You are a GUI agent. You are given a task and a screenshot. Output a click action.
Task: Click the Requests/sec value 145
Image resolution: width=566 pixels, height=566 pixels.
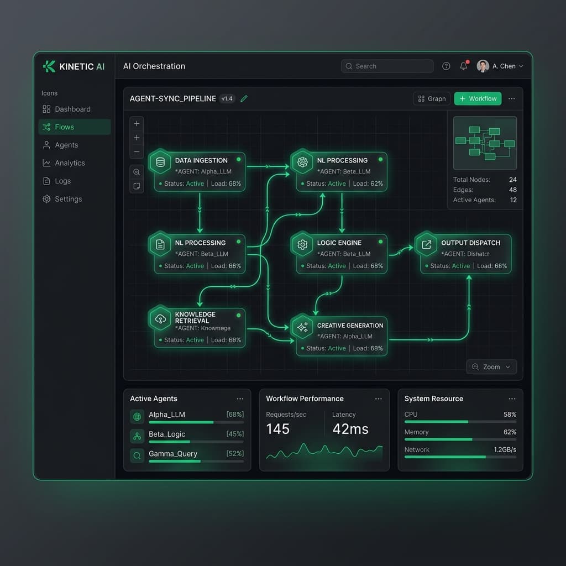[277, 429]
